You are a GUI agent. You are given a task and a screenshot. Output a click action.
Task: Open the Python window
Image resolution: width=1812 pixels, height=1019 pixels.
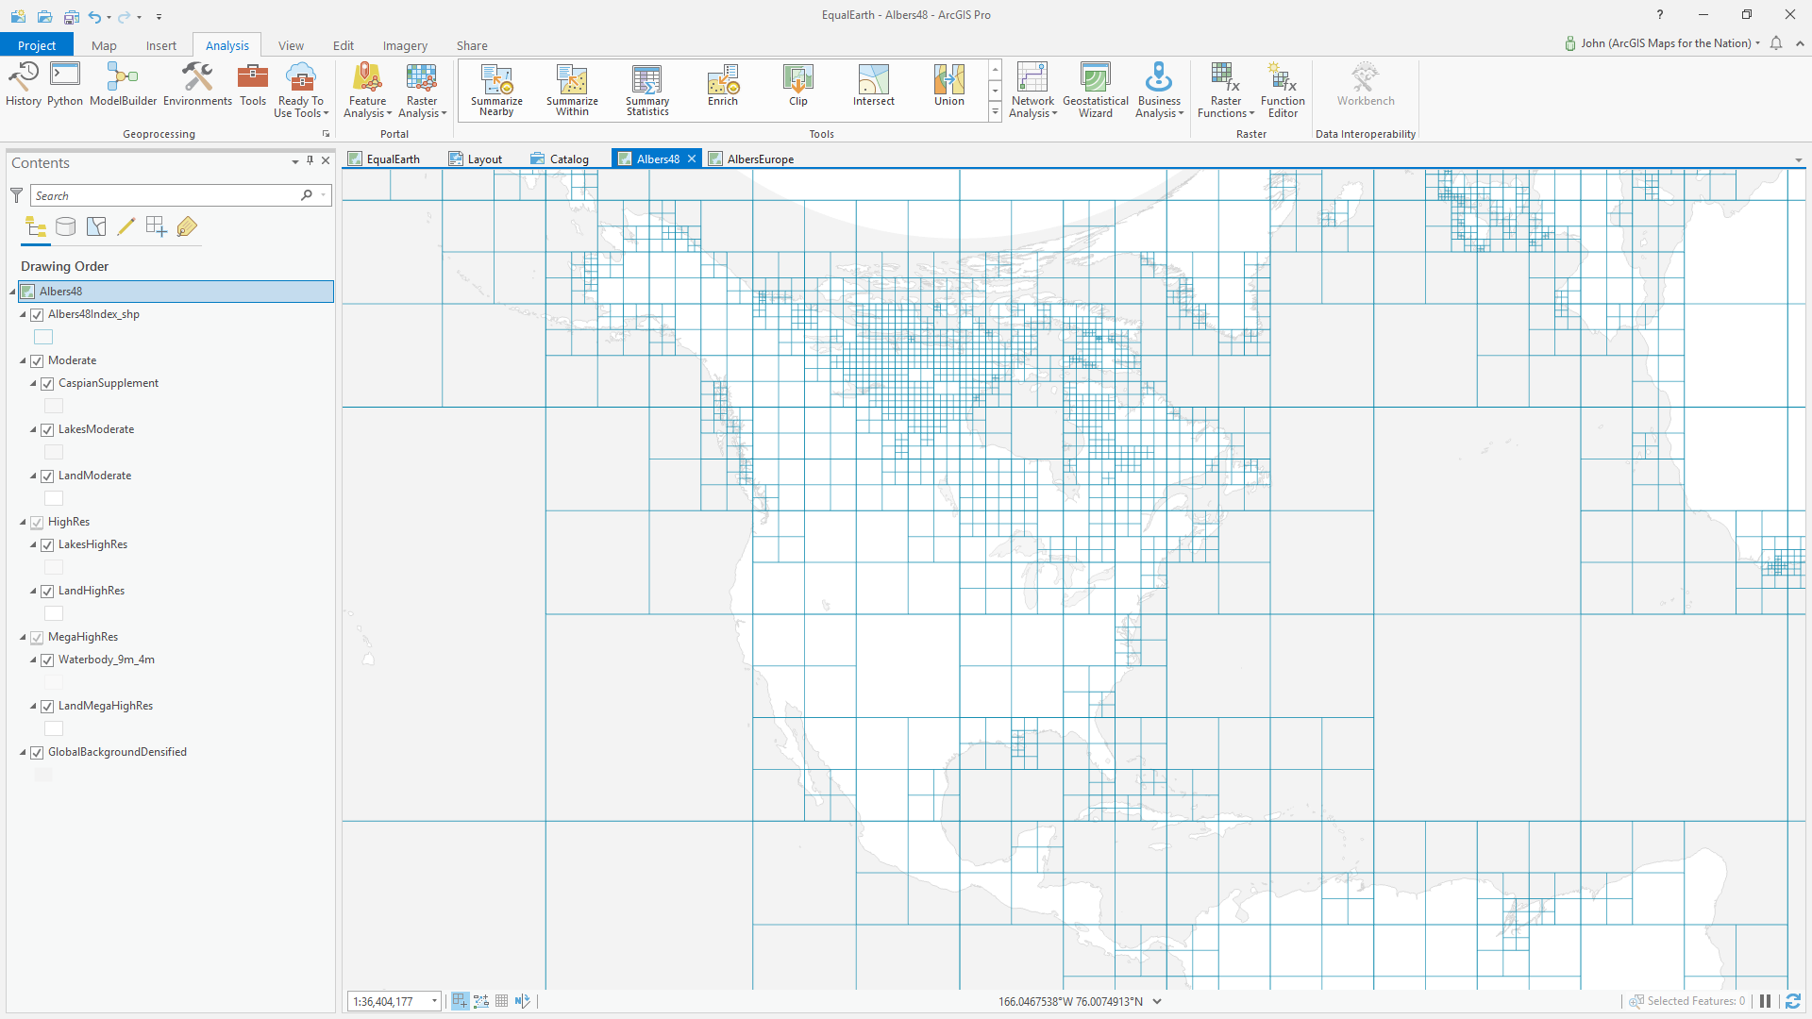(65, 86)
